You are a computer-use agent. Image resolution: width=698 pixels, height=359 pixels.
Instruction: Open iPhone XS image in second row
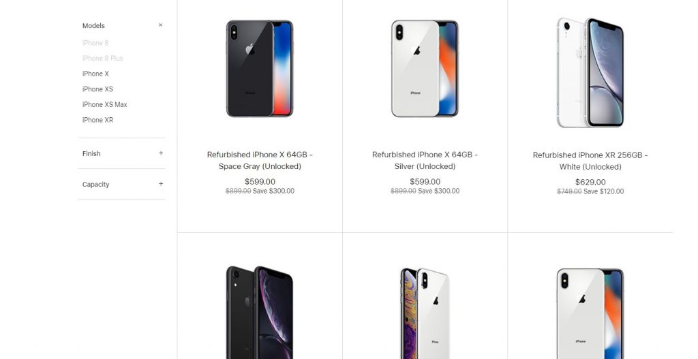425,313
